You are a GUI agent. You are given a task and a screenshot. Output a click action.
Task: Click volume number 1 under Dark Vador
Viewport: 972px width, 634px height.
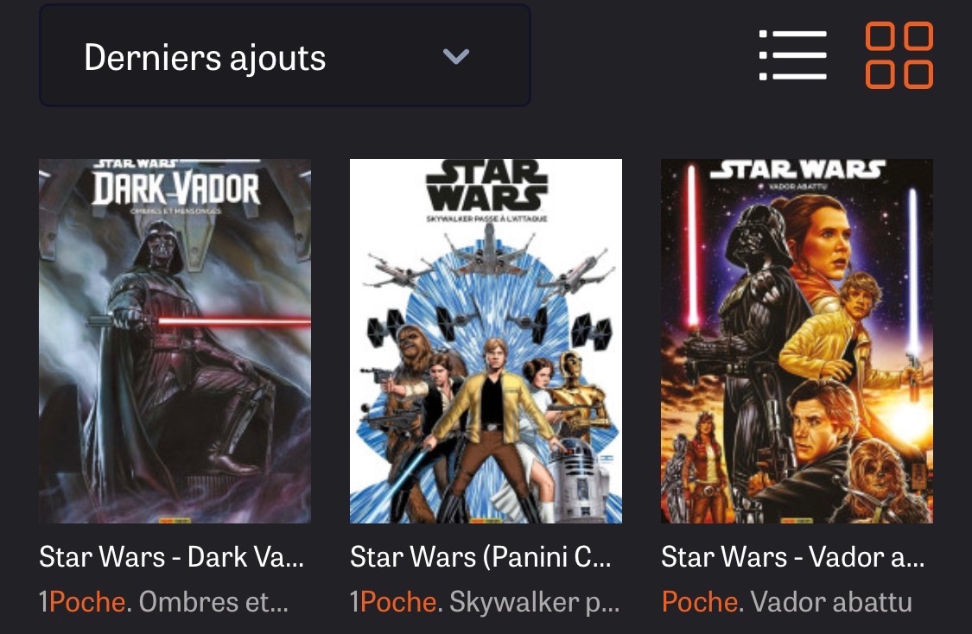pyautogui.click(x=43, y=602)
